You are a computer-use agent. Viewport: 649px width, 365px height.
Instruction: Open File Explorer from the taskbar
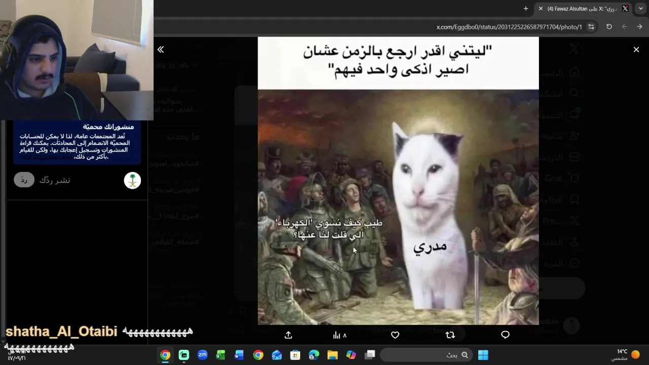click(333, 355)
